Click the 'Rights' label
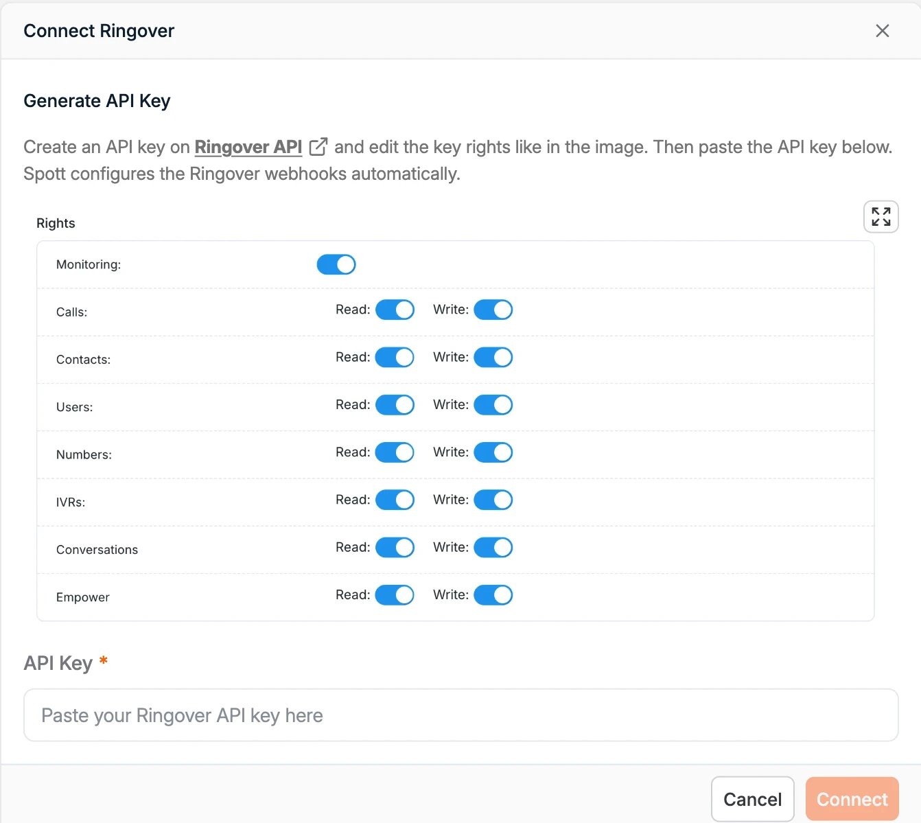Image resolution: width=921 pixels, height=823 pixels. pos(56,223)
